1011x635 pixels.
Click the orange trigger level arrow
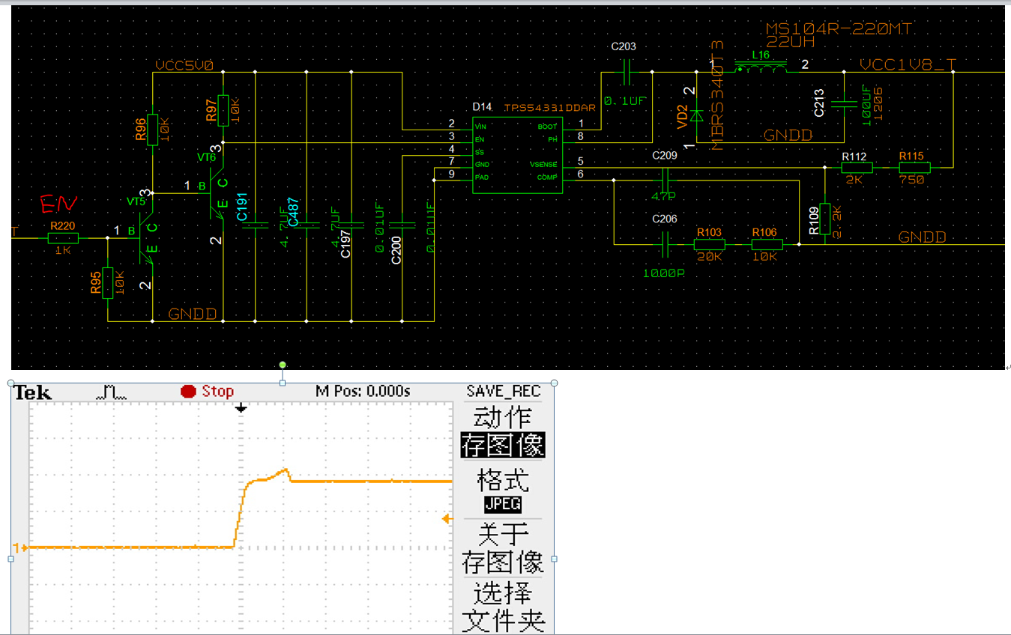point(447,518)
